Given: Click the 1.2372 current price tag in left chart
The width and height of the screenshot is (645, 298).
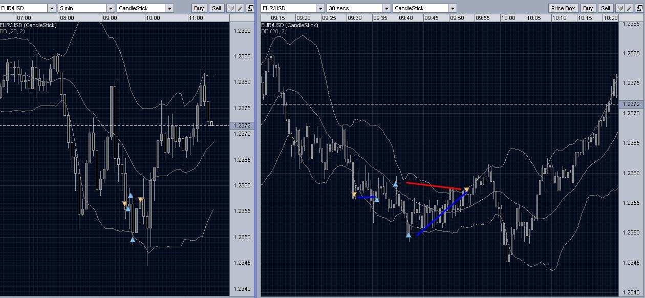Looking at the screenshot, I should click(242, 125).
